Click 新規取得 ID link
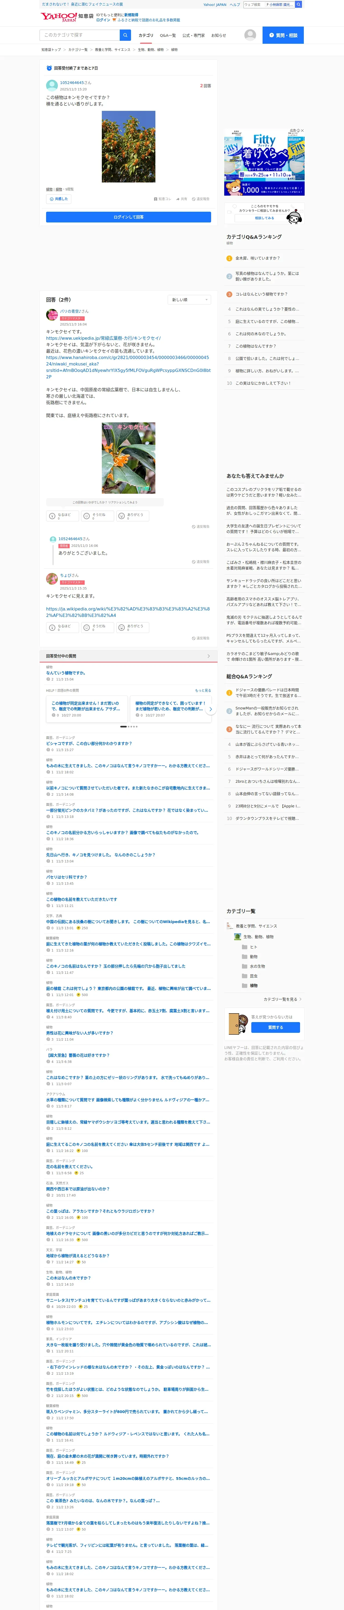Screen dimensions: 344x1610 [131, 14]
